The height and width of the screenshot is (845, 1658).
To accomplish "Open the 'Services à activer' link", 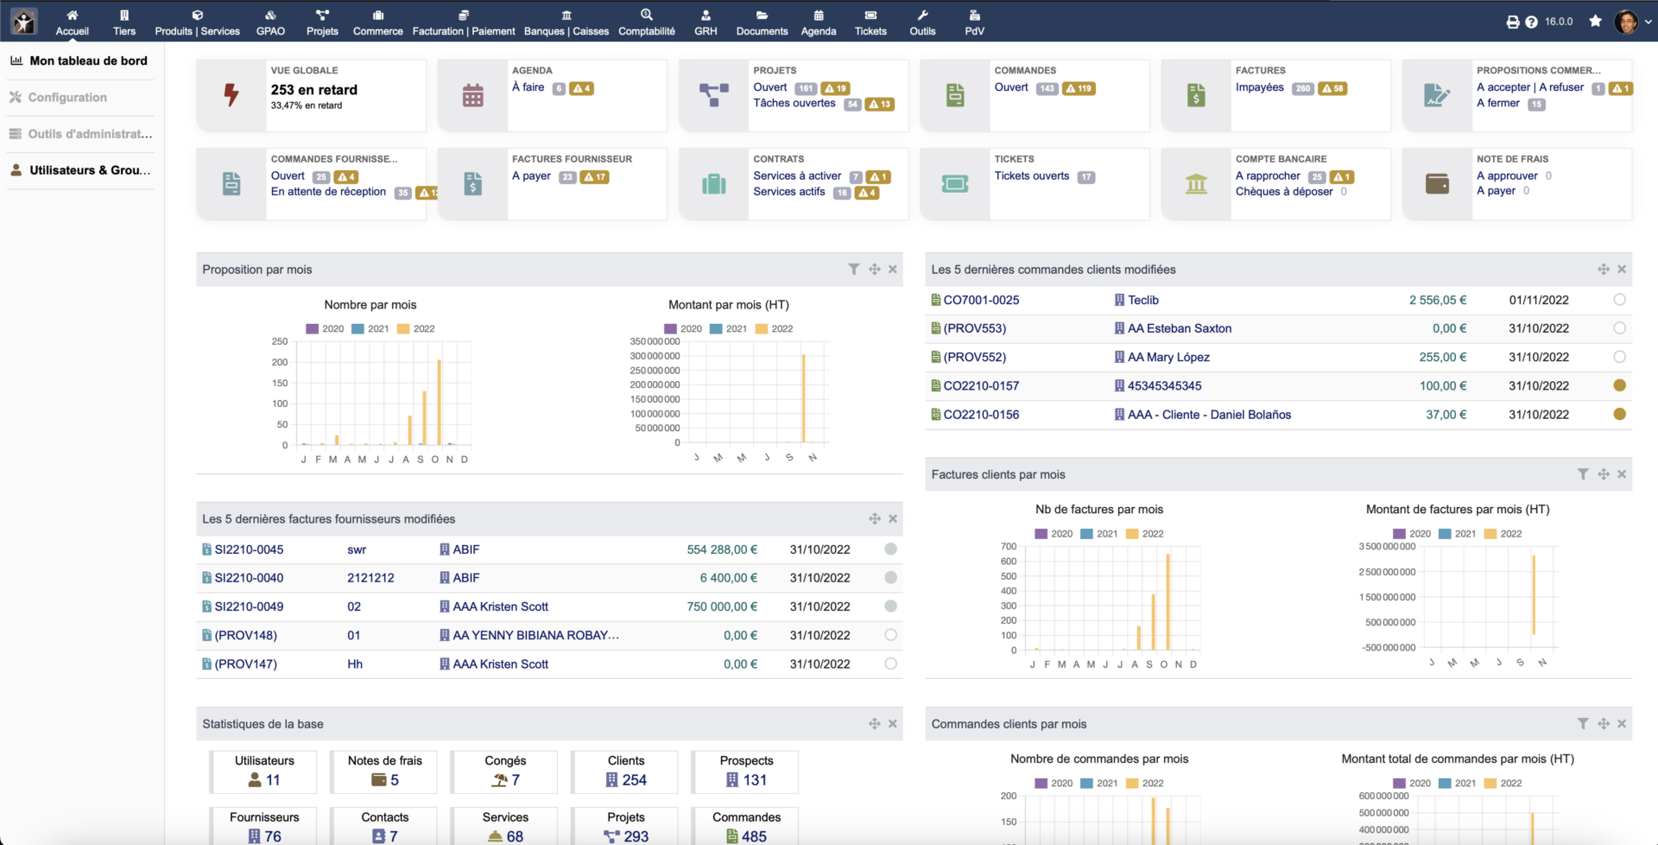I will pyautogui.click(x=797, y=175).
